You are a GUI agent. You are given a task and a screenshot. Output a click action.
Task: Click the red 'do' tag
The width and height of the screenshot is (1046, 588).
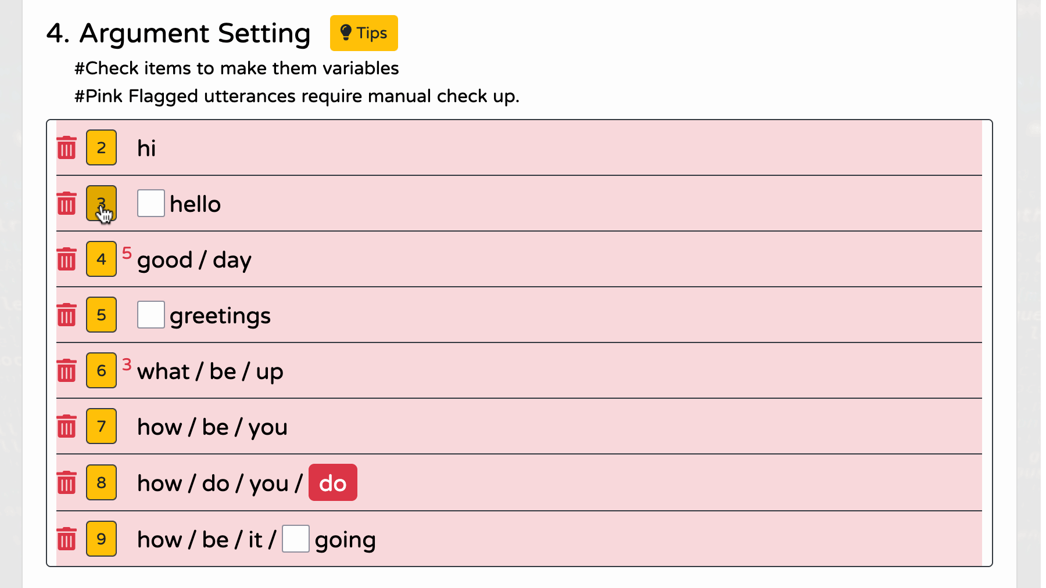pyautogui.click(x=332, y=483)
